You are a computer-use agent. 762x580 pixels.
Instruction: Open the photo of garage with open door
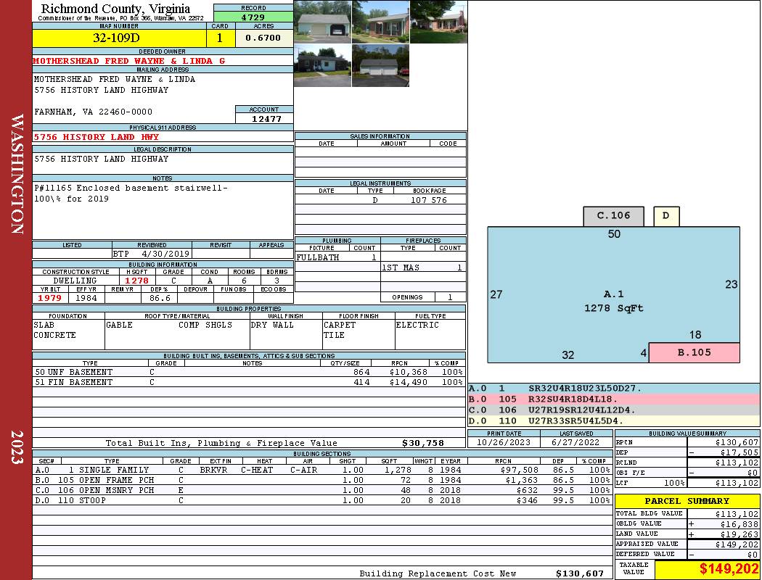322,22
